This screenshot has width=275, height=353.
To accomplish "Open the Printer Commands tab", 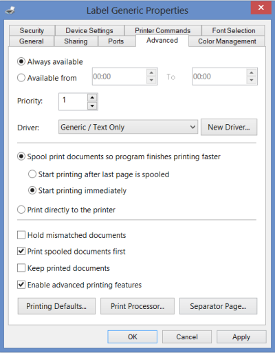I will pos(163,30).
